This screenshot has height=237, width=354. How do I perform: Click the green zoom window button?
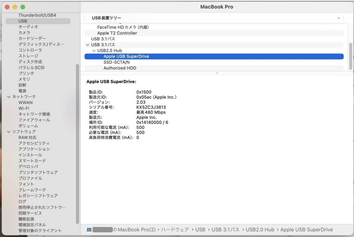click(x=23, y=7)
